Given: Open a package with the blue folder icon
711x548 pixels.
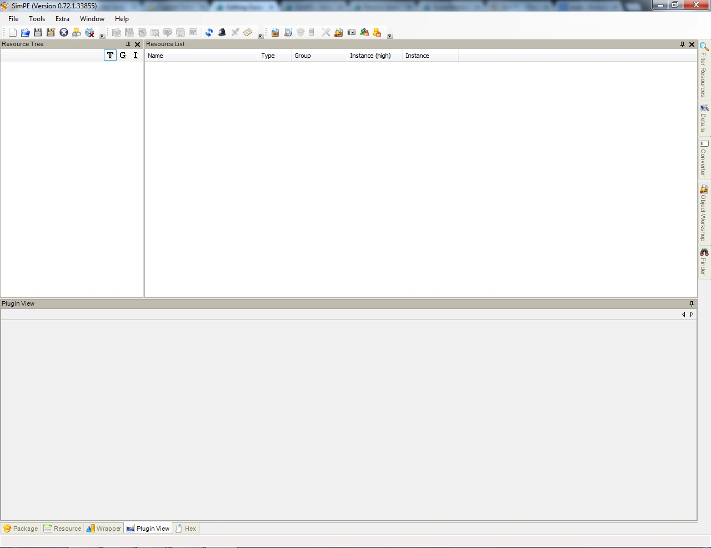Looking at the screenshot, I should pyautogui.click(x=25, y=32).
